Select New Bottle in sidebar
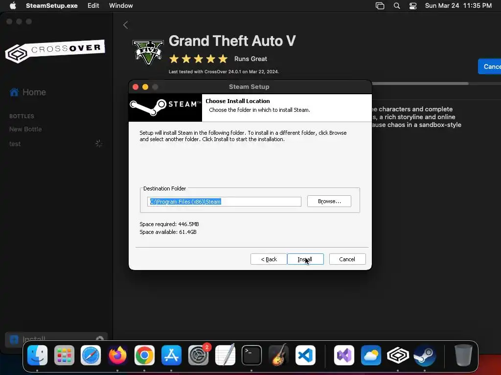This screenshot has width=501, height=375. tap(25, 129)
